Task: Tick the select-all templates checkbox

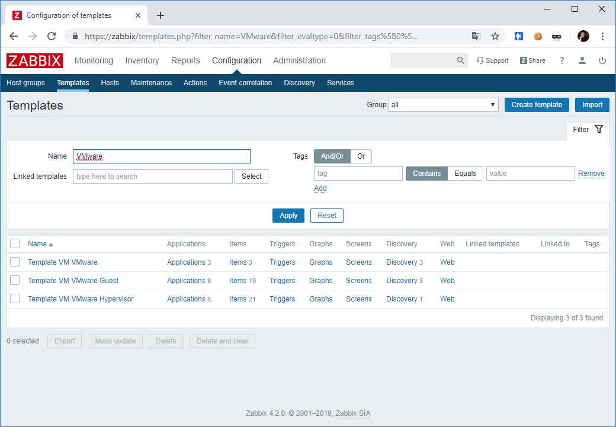Action: (15, 243)
